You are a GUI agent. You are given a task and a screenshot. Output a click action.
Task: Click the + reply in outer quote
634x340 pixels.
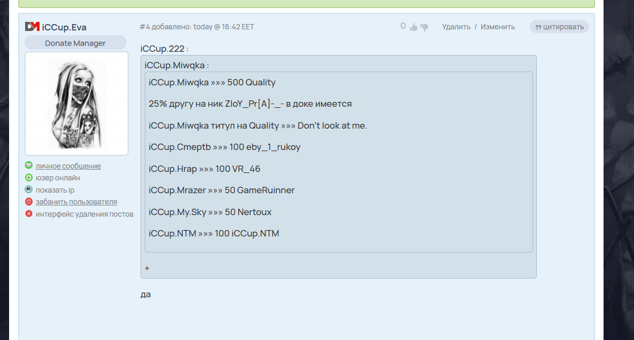(x=147, y=268)
